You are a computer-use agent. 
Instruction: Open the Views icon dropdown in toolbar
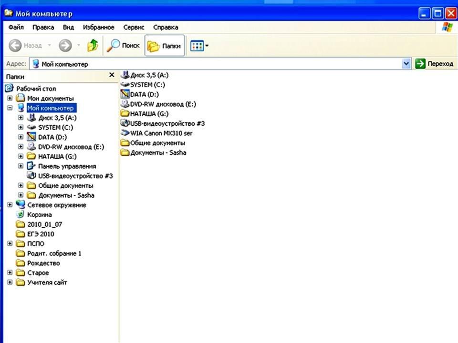point(199,46)
